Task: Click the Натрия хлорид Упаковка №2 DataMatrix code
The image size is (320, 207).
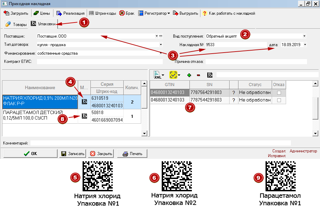Action: click(177, 176)
